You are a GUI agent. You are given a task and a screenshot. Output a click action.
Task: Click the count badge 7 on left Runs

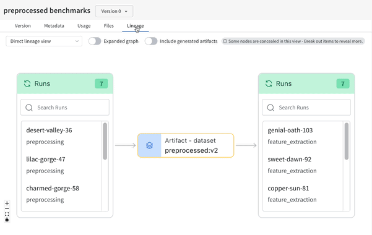pos(102,83)
